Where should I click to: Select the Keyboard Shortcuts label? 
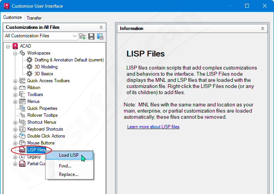pos(45,129)
